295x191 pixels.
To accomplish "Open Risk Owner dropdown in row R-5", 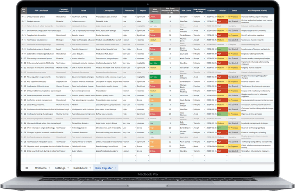I will [192, 35].
